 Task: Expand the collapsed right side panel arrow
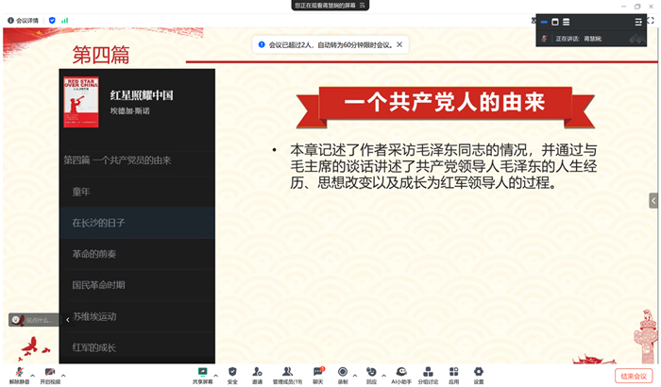(x=653, y=200)
